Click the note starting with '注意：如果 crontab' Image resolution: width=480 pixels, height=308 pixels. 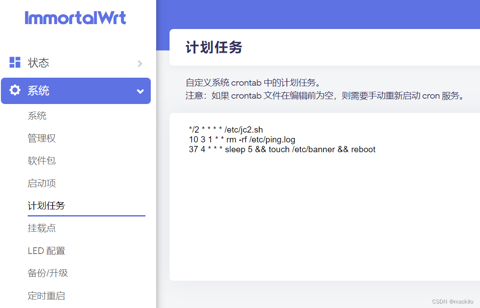point(325,96)
